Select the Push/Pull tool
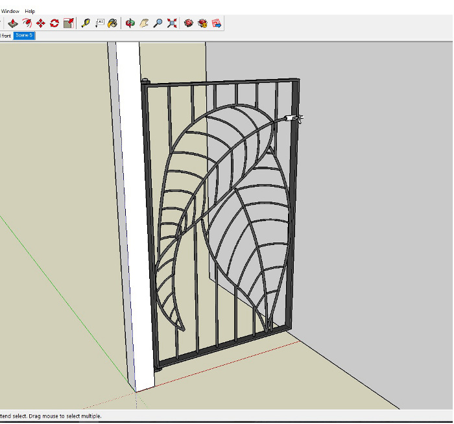Viewport: 454px width, 424px height. click(x=13, y=23)
